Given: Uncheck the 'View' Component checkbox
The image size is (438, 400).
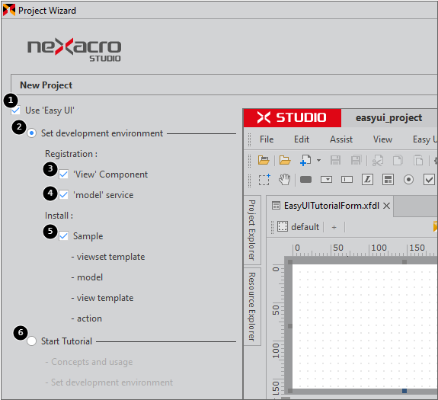Looking at the screenshot, I should (64, 174).
